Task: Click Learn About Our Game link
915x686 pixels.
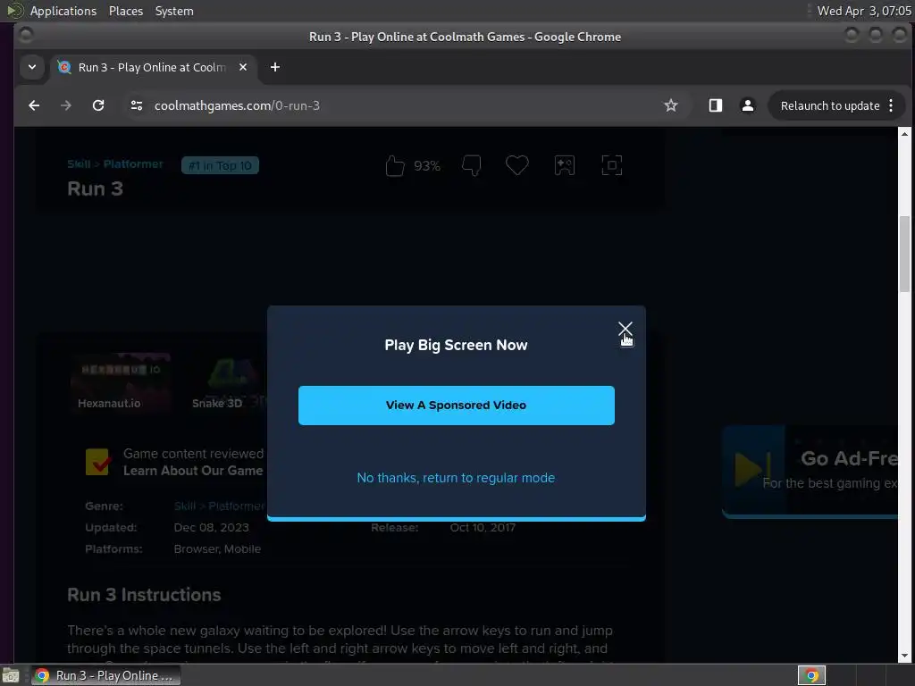Action: point(193,471)
